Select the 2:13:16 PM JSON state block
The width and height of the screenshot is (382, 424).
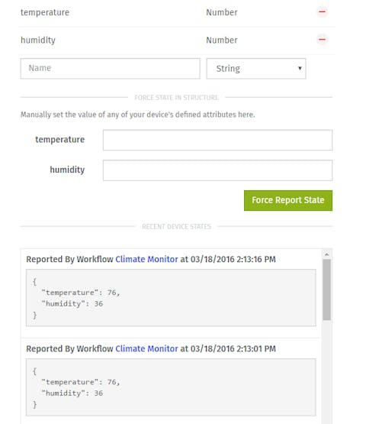(x=171, y=297)
